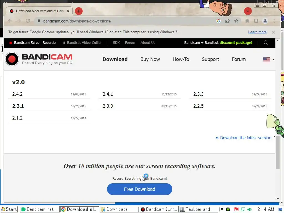Switch to Bandicam (Unr... taskbar item
The height and width of the screenshot is (213, 284).
coord(159,209)
